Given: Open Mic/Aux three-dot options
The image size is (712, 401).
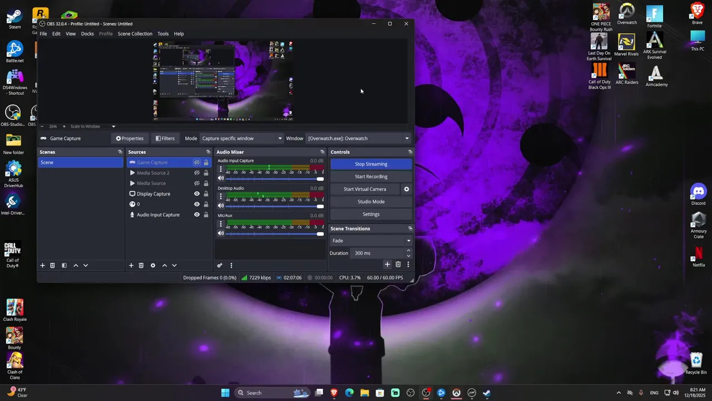Looking at the screenshot, I should [221, 224].
